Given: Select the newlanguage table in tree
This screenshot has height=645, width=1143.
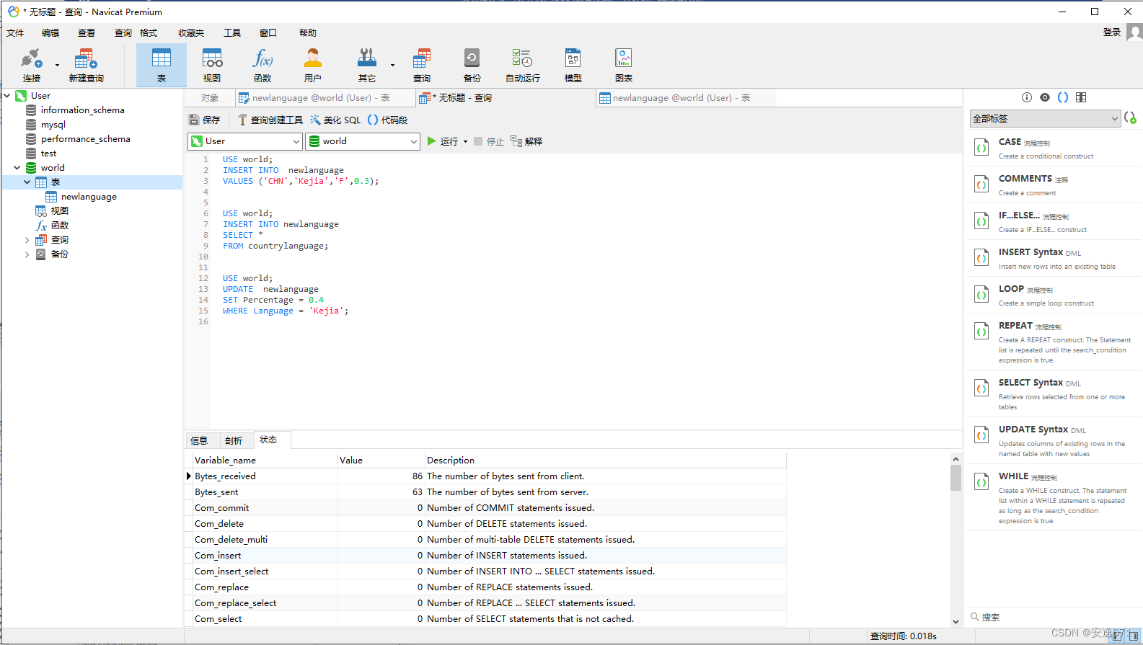Looking at the screenshot, I should [89, 197].
